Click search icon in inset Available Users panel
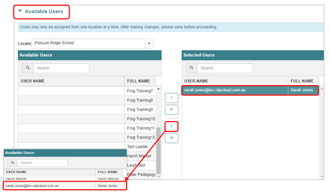The image size is (330, 196). (x=12, y=163)
